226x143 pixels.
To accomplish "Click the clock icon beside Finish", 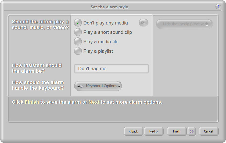I will [192, 131].
